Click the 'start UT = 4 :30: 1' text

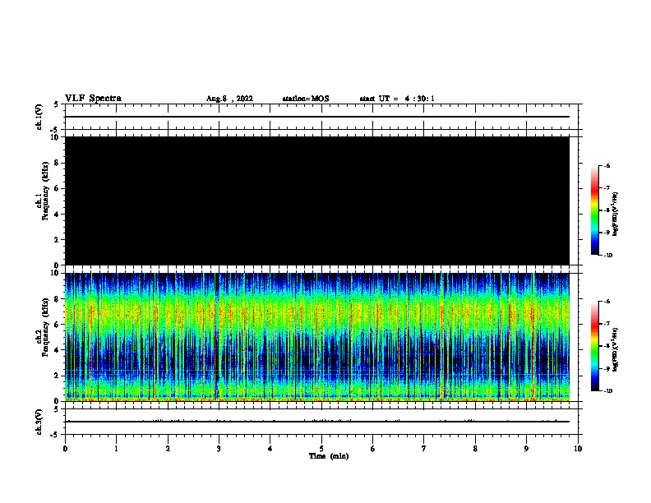click(397, 99)
